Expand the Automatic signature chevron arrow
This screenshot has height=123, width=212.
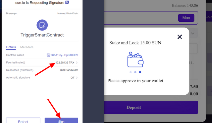[77, 78]
